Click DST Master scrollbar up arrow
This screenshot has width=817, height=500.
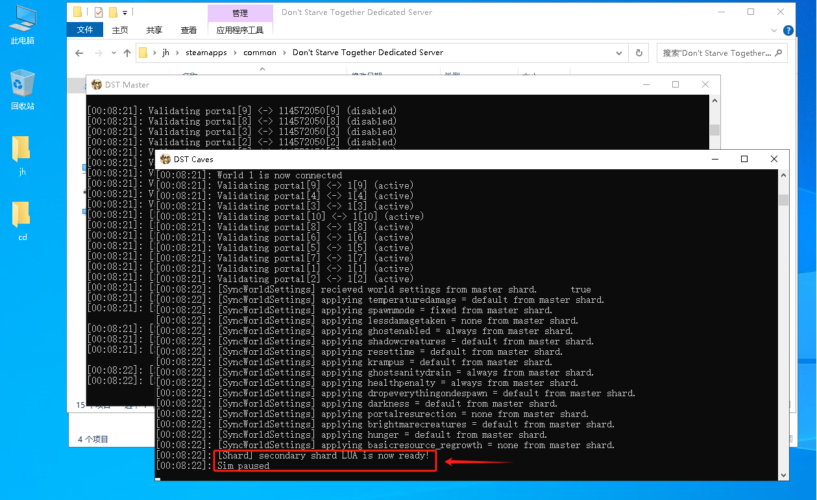714,101
